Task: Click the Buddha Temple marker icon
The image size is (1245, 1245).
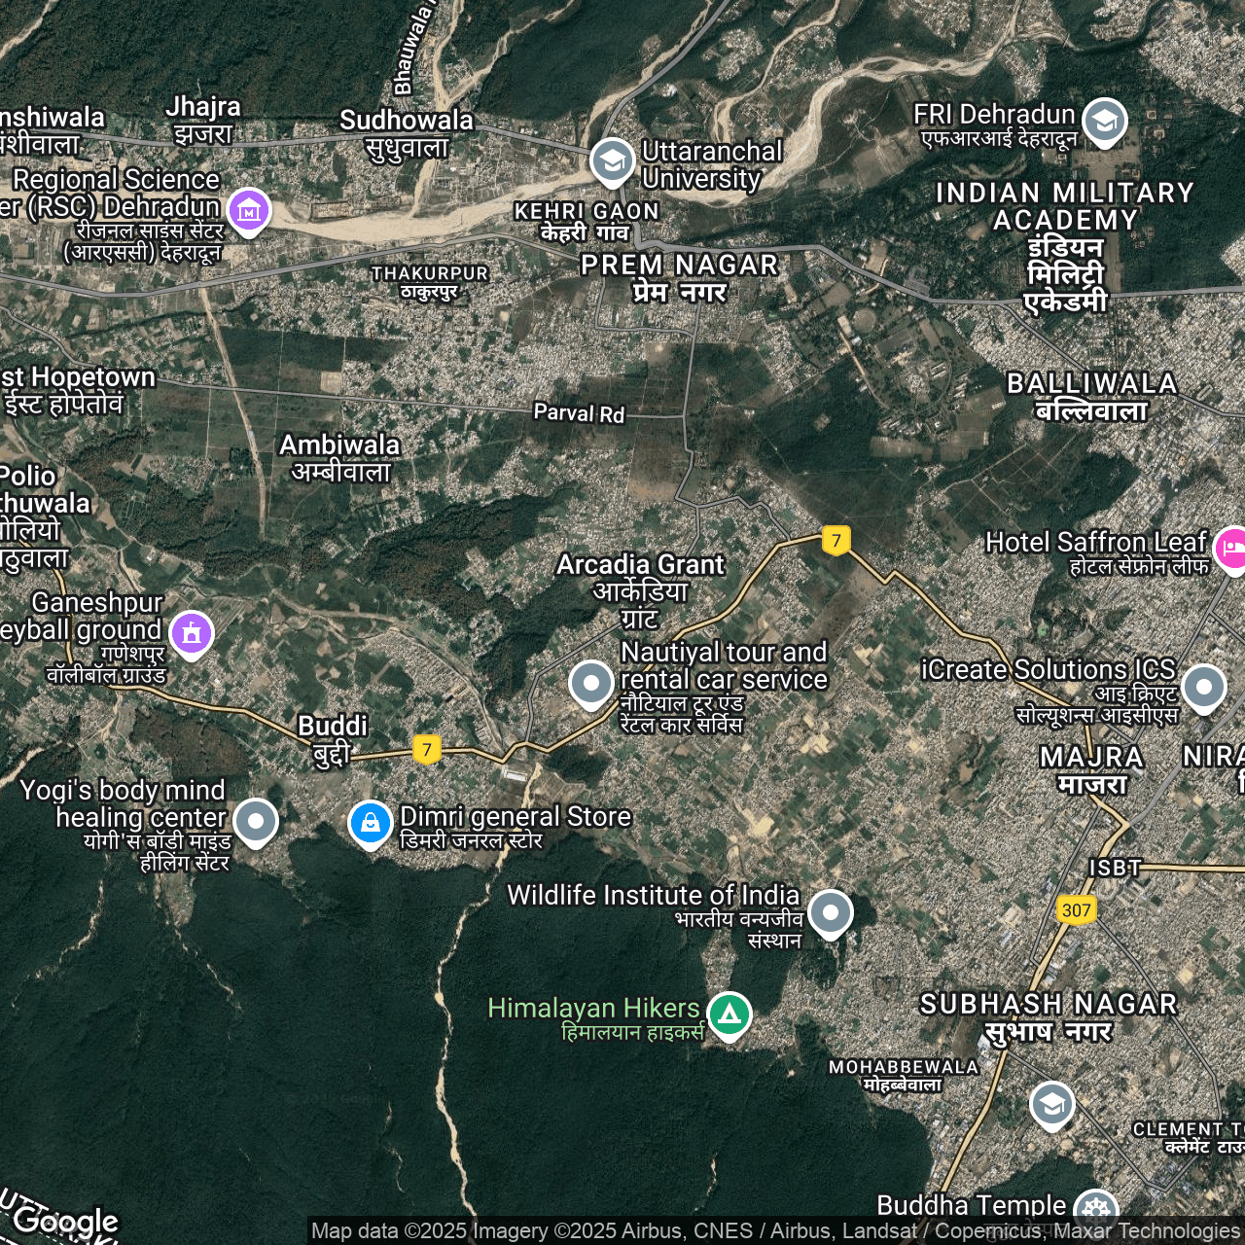Action: click(1096, 1208)
